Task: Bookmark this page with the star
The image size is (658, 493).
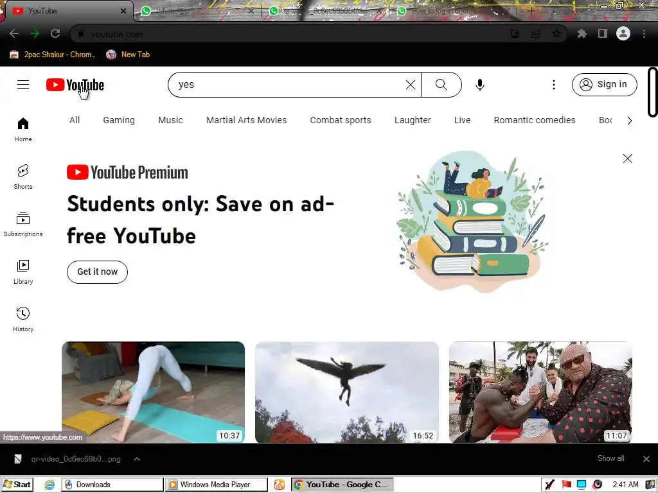Action: click(556, 33)
